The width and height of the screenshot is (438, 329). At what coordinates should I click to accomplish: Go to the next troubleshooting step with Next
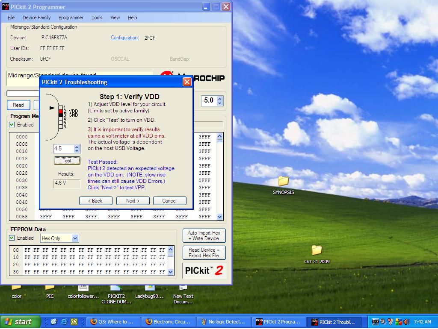[133, 201]
